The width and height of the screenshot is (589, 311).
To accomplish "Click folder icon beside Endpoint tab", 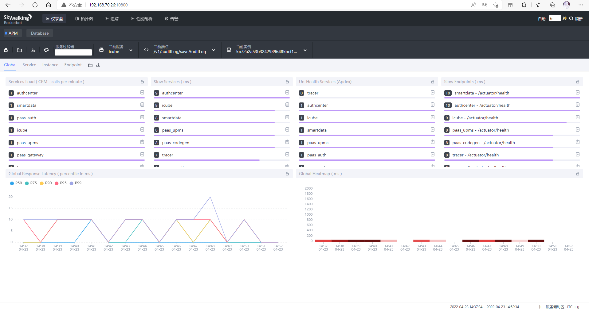I will pyautogui.click(x=90, y=65).
